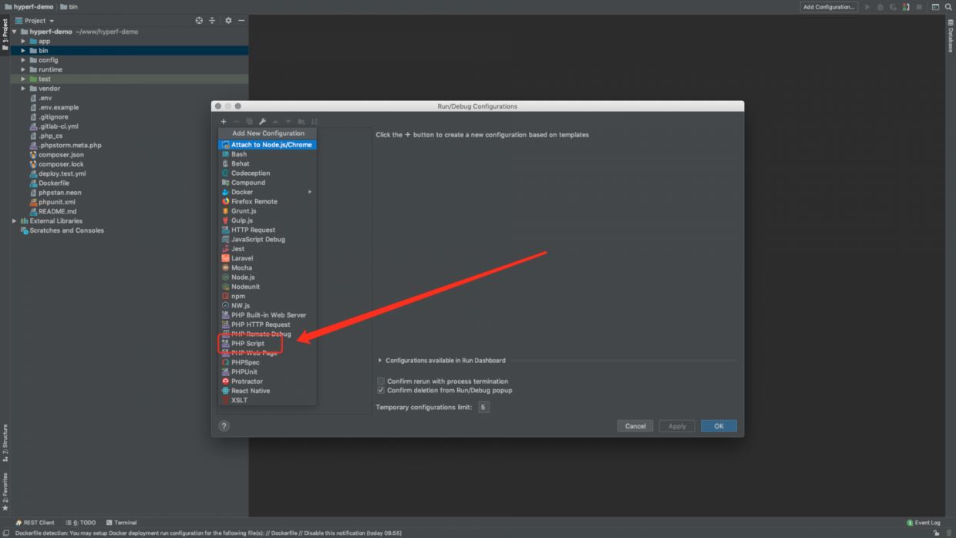
Task: Click the help question mark button
Action: (224, 426)
